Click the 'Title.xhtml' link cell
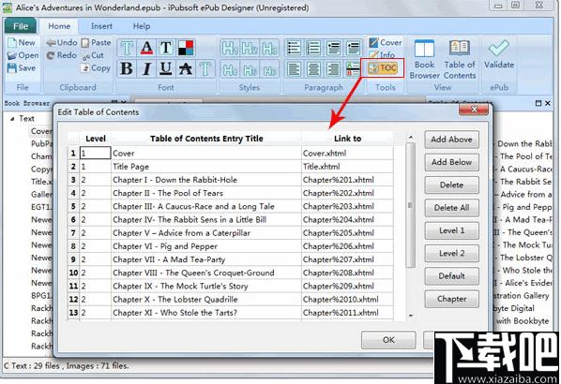The width and height of the screenshot is (561, 384). tap(347, 167)
